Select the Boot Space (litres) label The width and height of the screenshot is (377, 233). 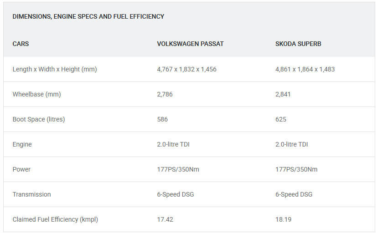click(39, 119)
